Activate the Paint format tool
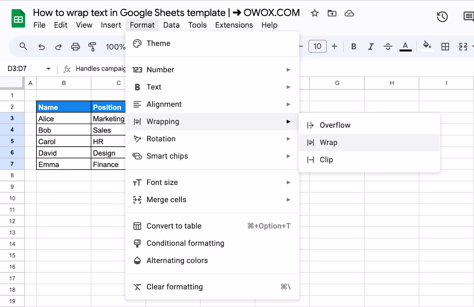Screen dimensions: 474x307 tap(92, 47)
